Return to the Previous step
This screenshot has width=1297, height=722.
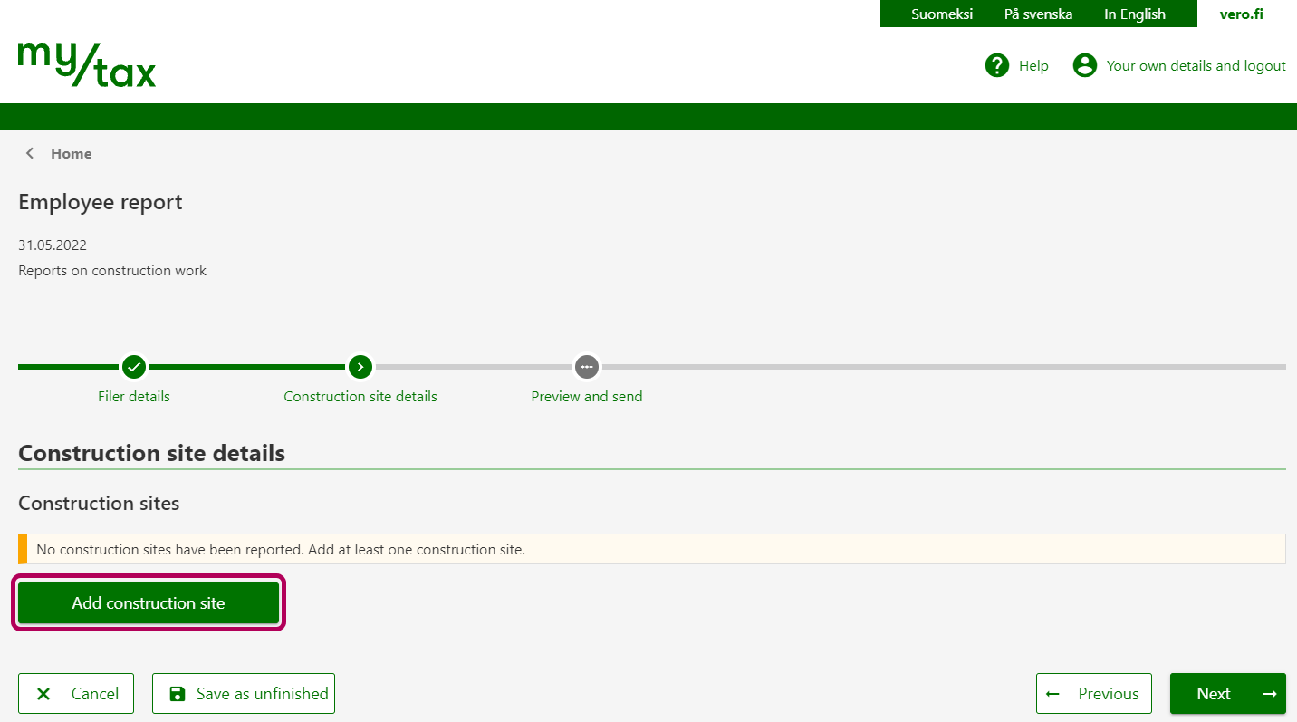click(1094, 694)
